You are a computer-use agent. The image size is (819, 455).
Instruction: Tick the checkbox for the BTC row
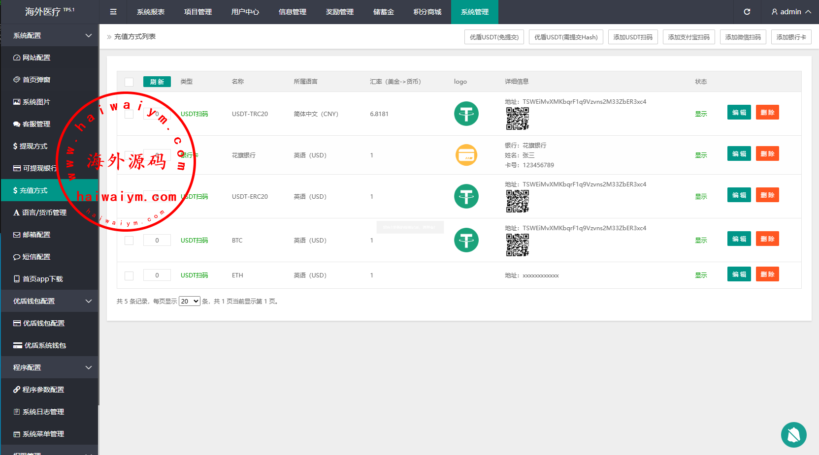tap(129, 241)
